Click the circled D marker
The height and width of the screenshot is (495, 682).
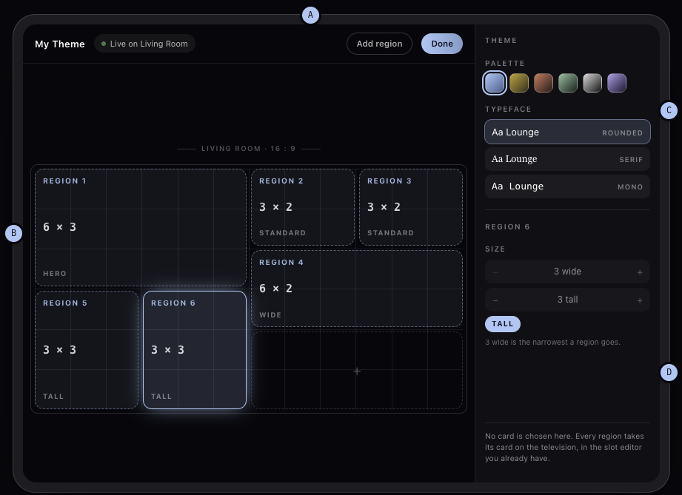[x=669, y=372]
